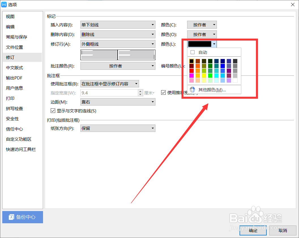Choose 其他颜色(M)... from the palette

click(x=214, y=90)
